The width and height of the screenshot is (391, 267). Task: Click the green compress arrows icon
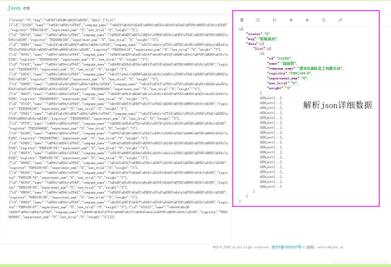[x=340, y=20]
